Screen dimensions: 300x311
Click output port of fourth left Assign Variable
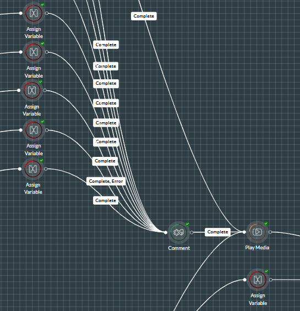(x=47, y=130)
